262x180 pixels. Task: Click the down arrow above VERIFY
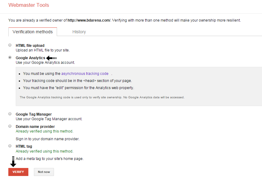(13, 162)
